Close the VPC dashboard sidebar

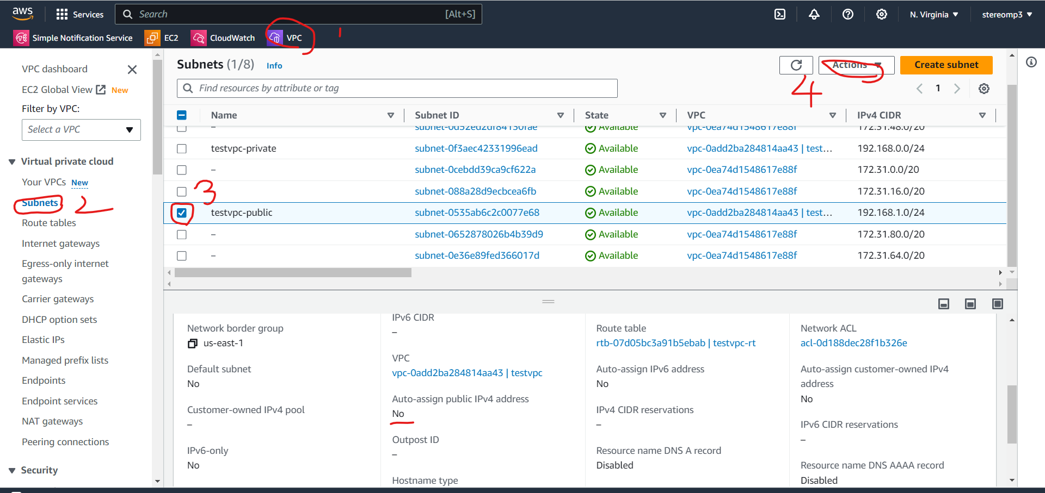pos(132,70)
